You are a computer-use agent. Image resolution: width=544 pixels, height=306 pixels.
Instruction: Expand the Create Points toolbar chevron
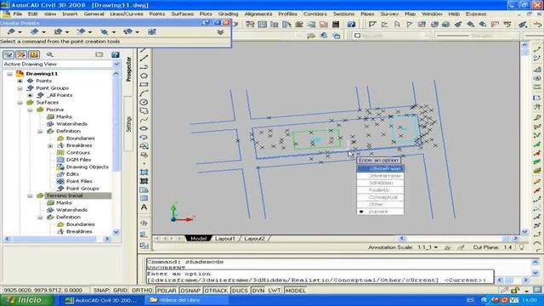(x=220, y=32)
